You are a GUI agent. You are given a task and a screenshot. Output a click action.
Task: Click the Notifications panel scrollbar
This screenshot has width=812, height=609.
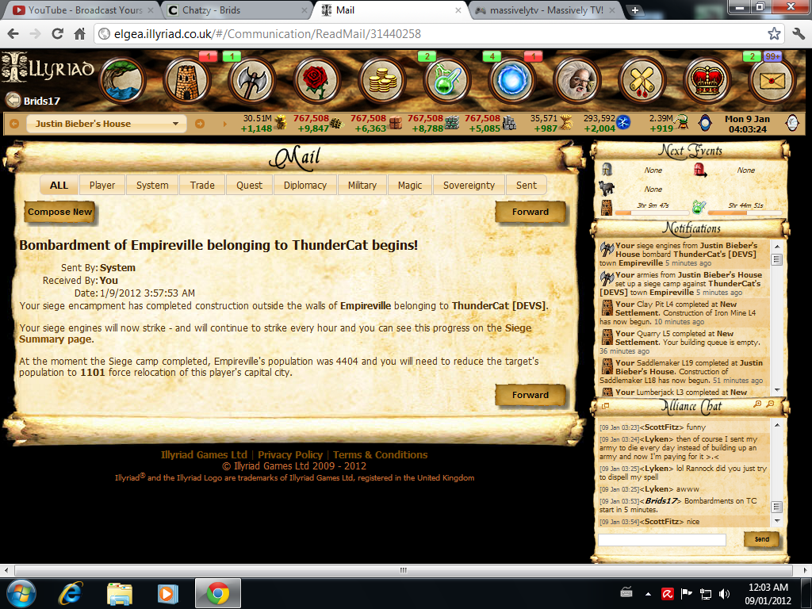pyautogui.click(x=777, y=317)
